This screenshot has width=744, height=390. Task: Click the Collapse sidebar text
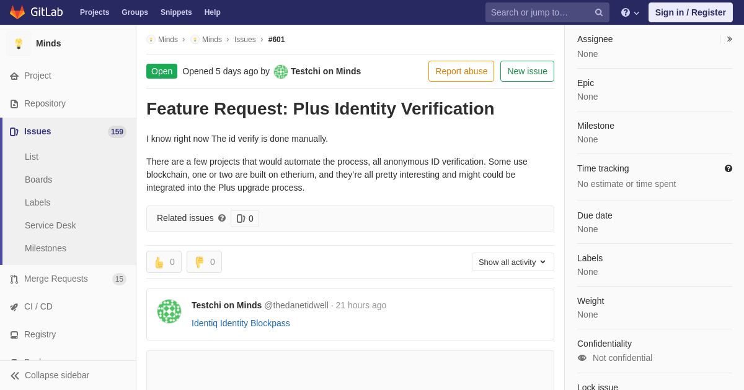(x=57, y=375)
